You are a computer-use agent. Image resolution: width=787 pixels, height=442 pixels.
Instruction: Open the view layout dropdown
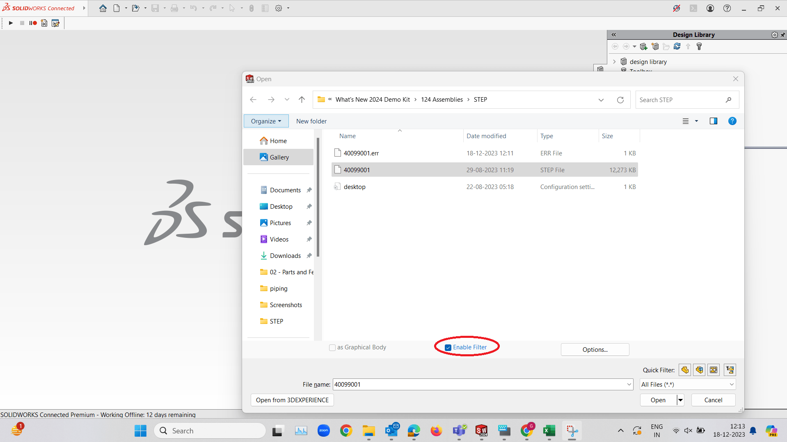696,121
